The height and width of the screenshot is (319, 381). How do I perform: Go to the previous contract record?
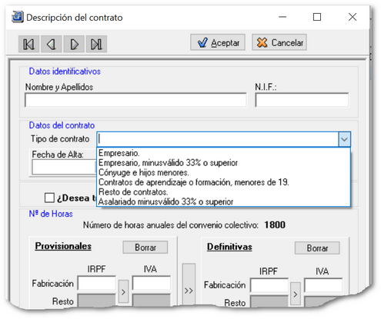point(52,44)
